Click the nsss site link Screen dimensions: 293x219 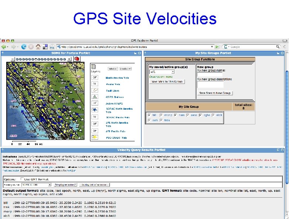[x=182, y=115]
